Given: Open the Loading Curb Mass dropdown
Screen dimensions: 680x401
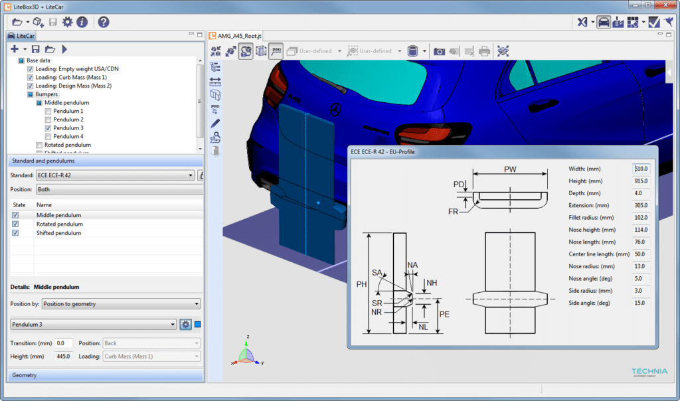Looking at the screenshot, I should 151,357.
